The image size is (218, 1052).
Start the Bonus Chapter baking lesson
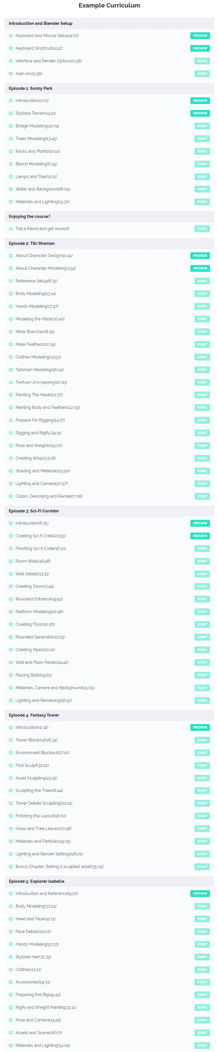point(202,867)
